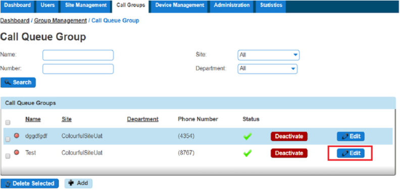The width and height of the screenshot is (400, 190).
Task: Click the red indicator next to Test
Action: pyautogui.click(x=17, y=153)
